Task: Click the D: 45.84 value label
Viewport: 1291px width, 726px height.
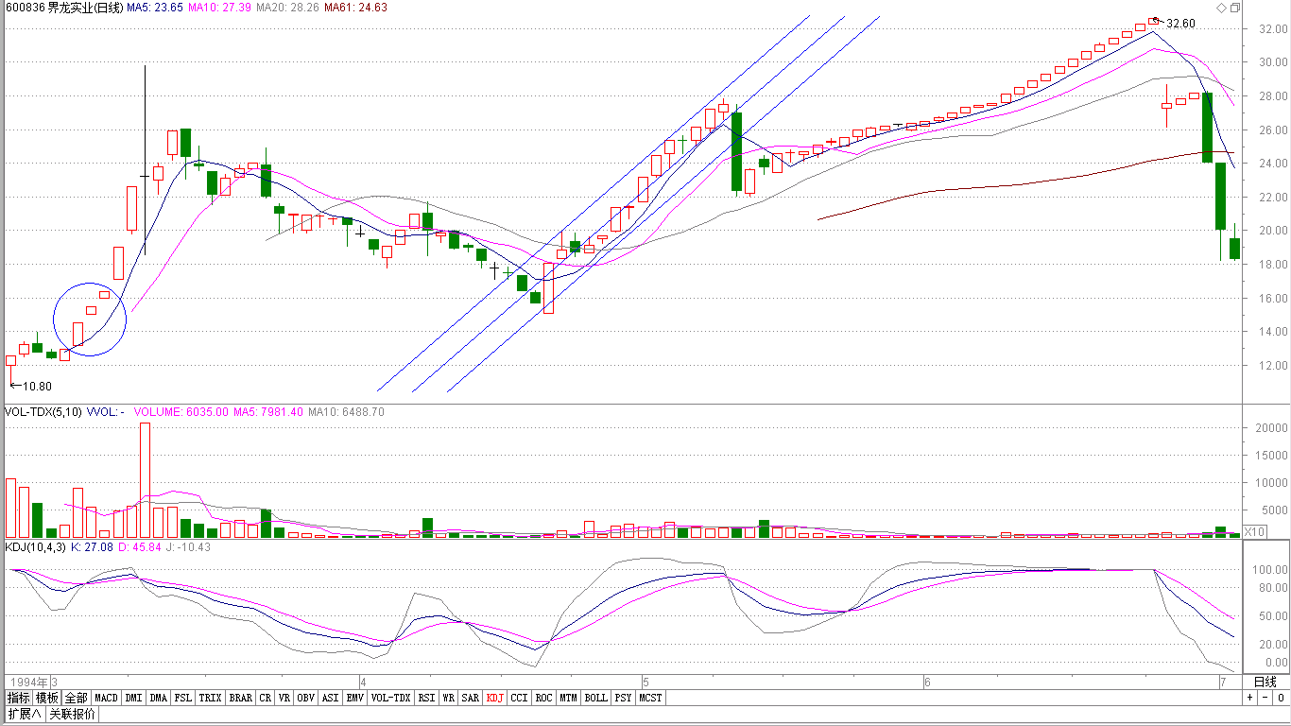Action: 139,547
